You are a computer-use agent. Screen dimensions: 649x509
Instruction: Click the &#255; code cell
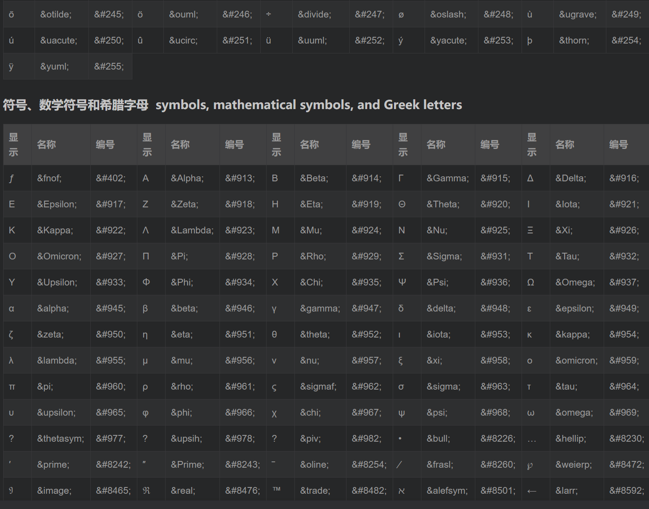(x=110, y=66)
